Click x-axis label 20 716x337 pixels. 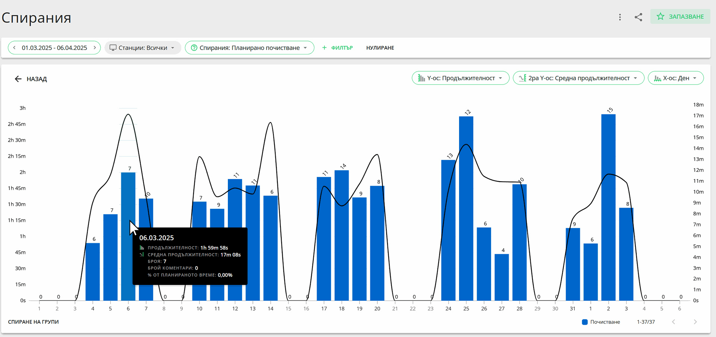point(377,309)
